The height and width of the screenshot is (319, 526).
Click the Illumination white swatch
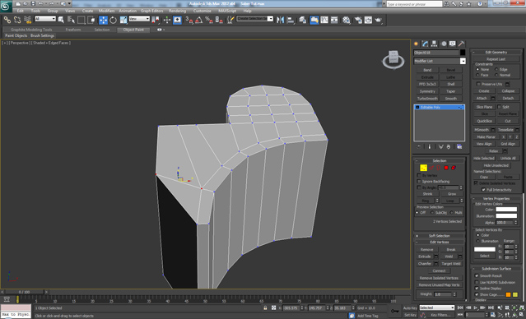pos(506,215)
